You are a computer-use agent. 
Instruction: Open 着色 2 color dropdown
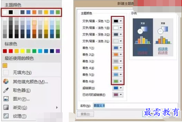(x=118, y=54)
